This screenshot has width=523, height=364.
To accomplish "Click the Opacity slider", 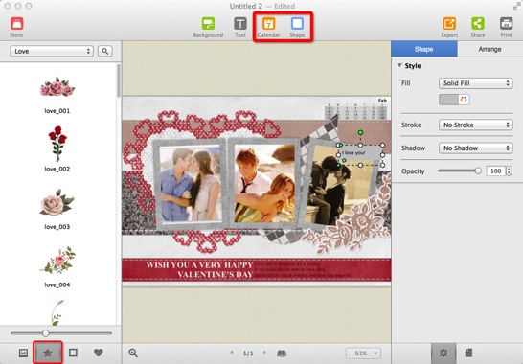I will click(x=460, y=171).
